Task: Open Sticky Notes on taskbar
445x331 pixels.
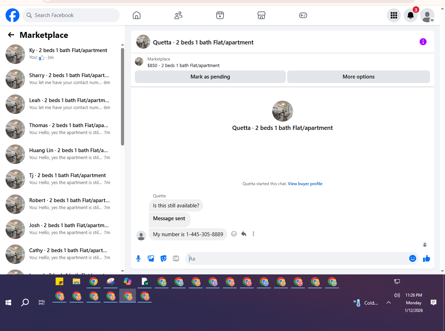Action: click(59, 281)
